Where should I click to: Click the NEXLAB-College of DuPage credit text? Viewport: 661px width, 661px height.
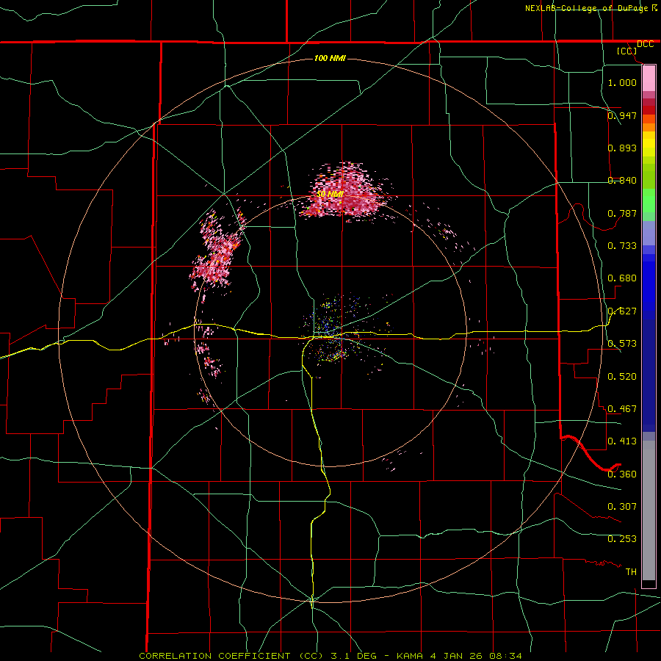tap(588, 8)
